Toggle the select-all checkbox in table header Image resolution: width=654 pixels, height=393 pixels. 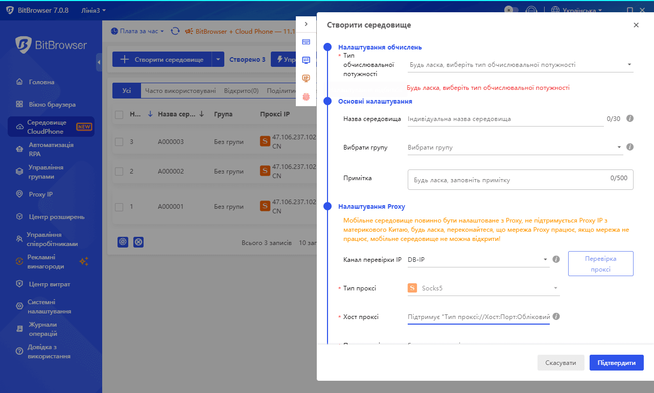coord(119,114)
